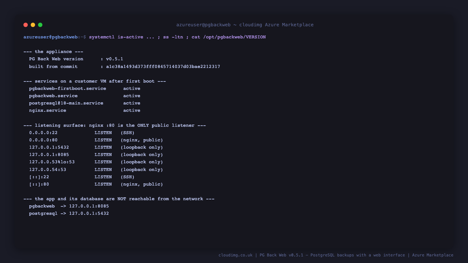Click (nginx, public) note beside 0.0.0.0:80
This screenshot has width=468, height=263.
click(x=142, y=140)
